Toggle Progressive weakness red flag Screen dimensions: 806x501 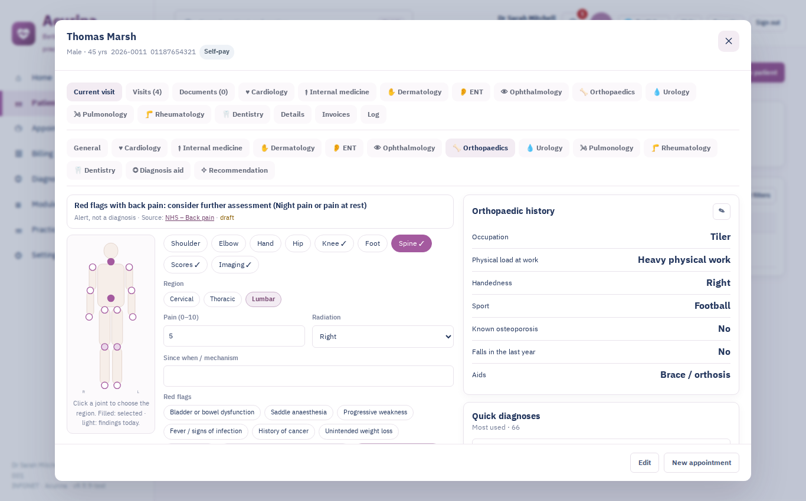tap(375, 413)
